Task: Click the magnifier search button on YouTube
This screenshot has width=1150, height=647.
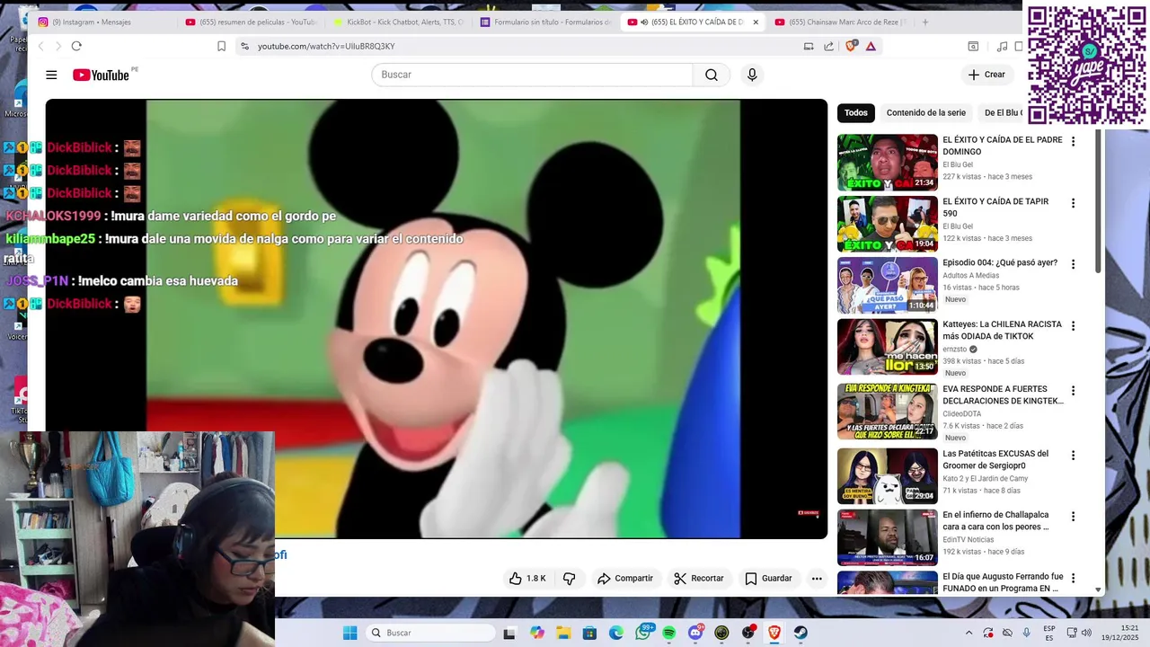Action: pos(712,75)
